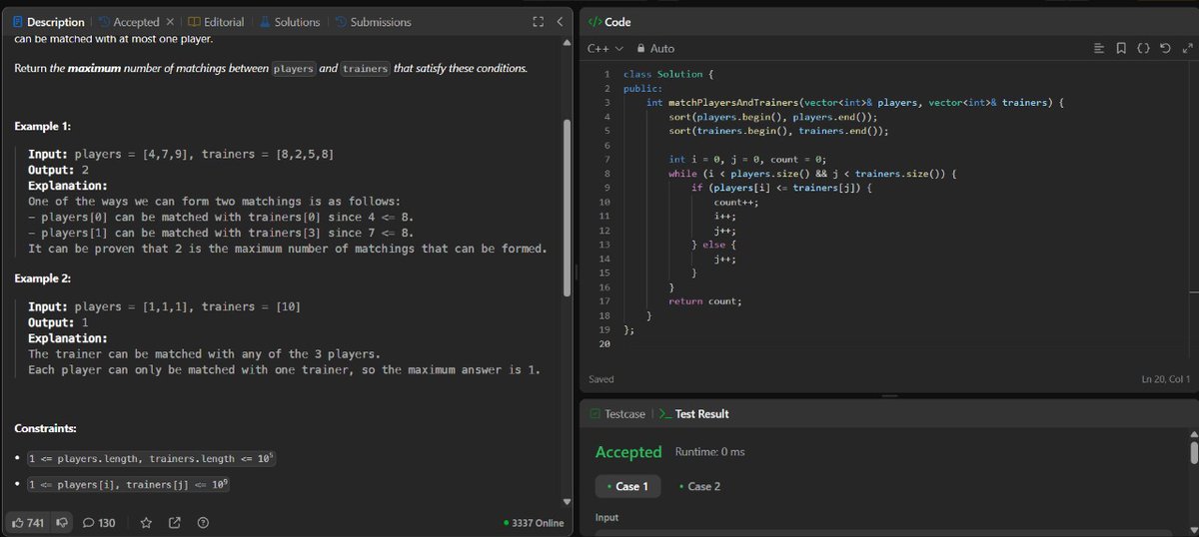The height and width of the screenshot is (537, 1199).
Task: Share the problem via share icon
Action: tap(175, 523)
